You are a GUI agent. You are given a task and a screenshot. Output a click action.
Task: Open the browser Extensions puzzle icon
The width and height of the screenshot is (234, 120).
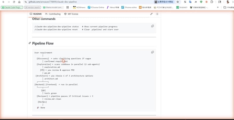(x=212, y=2)
